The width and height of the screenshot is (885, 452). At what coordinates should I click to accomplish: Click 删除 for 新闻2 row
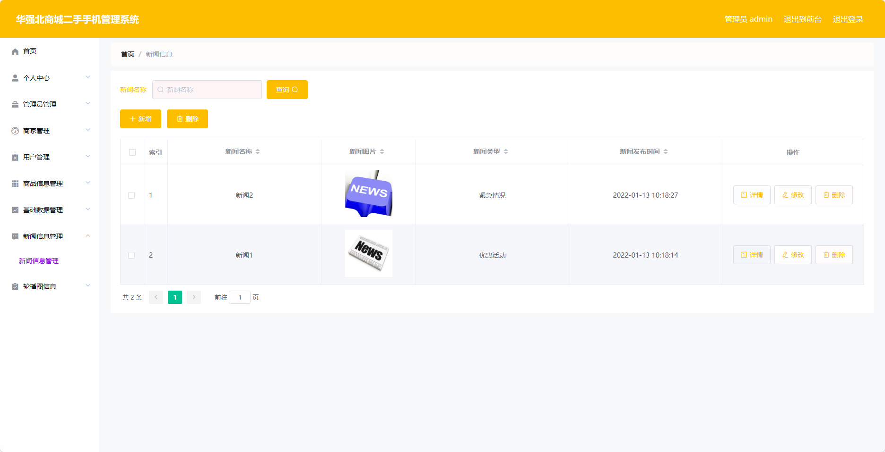tap(834, 195)
